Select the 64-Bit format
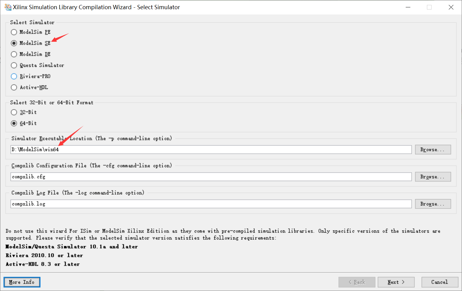462x291 pixels. coord(14,123)
